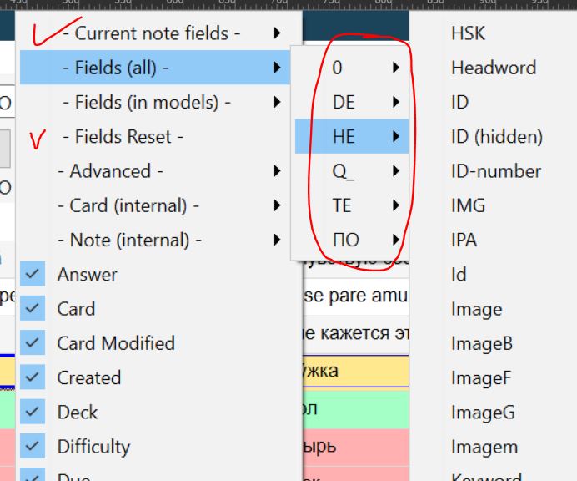Choose the IPA field
The image size is (577, 481).
(x=464, y=240)
